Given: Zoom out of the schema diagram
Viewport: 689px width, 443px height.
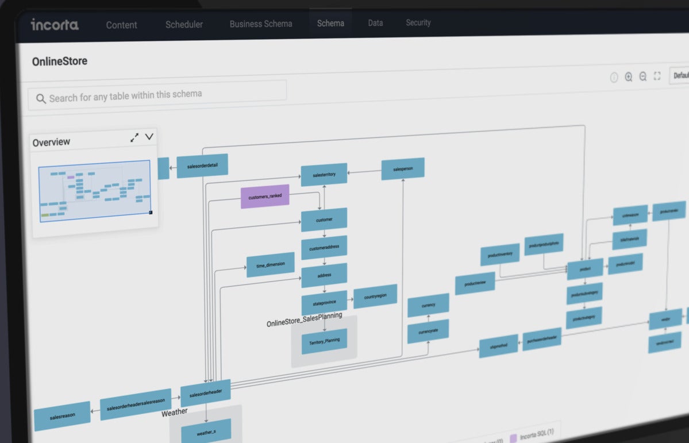Looking at the screenshot, I should click(642, 76).
